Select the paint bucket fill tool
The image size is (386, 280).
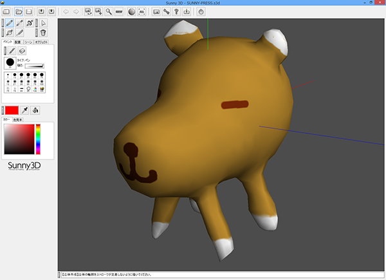tap(35, 110)
